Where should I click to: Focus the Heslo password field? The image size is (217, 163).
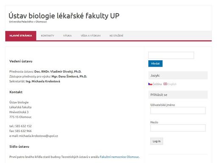pyautogui.click(x=178, y=128)
